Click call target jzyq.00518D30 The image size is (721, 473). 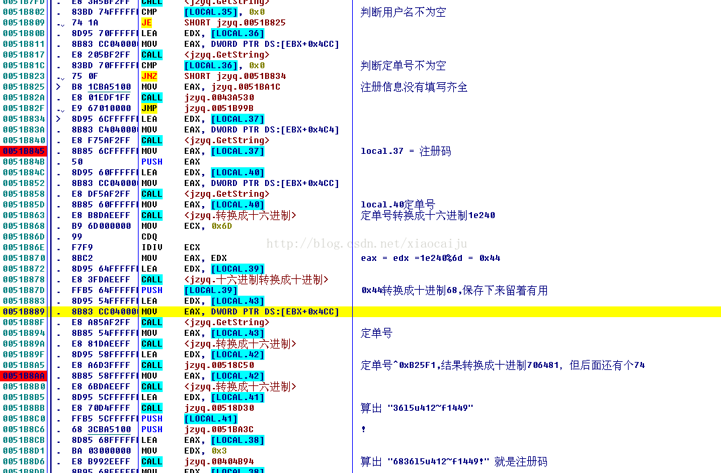218,407
